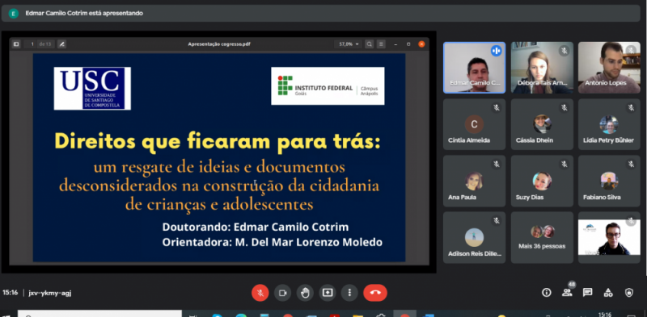Image resolution: width=647 pixels, height=317 pixels.
Task: Select the PDF annotation pencil tool
Action: [x=61, y=44]
